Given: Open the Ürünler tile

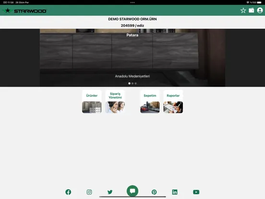Looking at the screenshot, I should (x=92, y=101).
